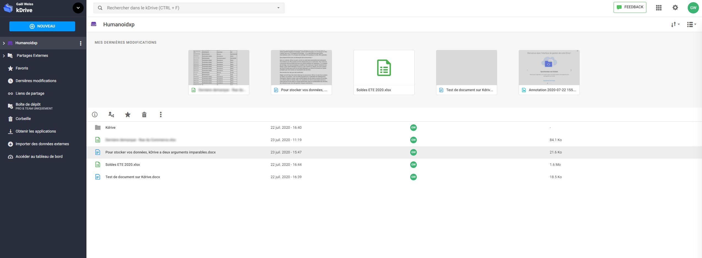This screenshot has height=258, width=702.
Task: Open the apps grid launcher
Action: pos(659,8)
